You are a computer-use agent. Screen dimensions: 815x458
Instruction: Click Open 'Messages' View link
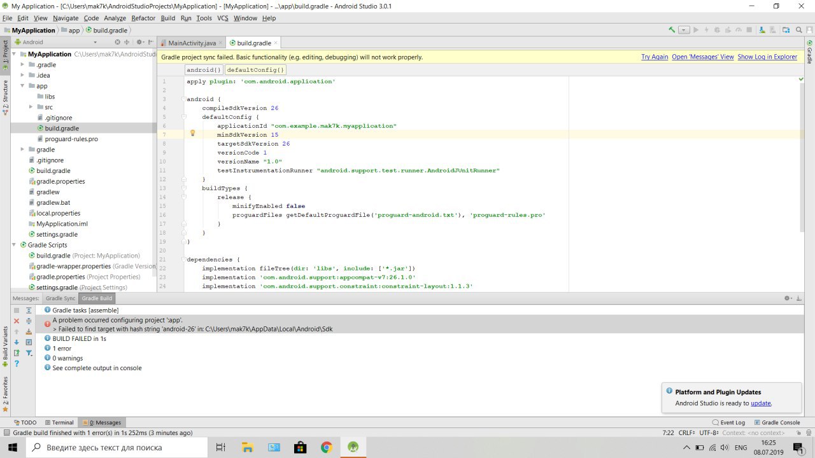pos(703,57)
